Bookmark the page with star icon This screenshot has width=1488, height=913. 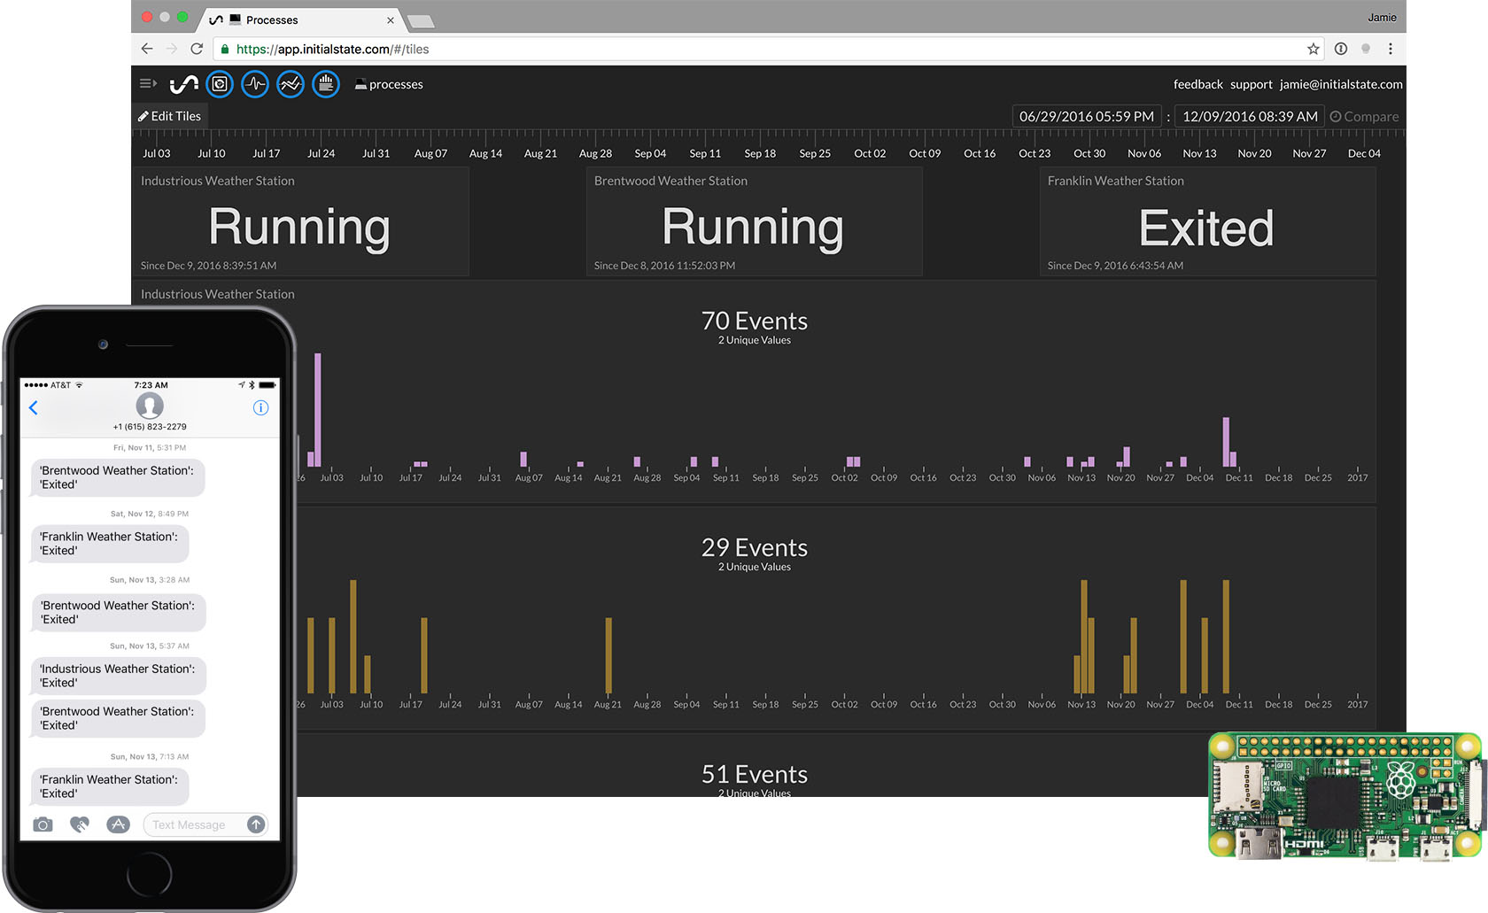coord(1314,49)
